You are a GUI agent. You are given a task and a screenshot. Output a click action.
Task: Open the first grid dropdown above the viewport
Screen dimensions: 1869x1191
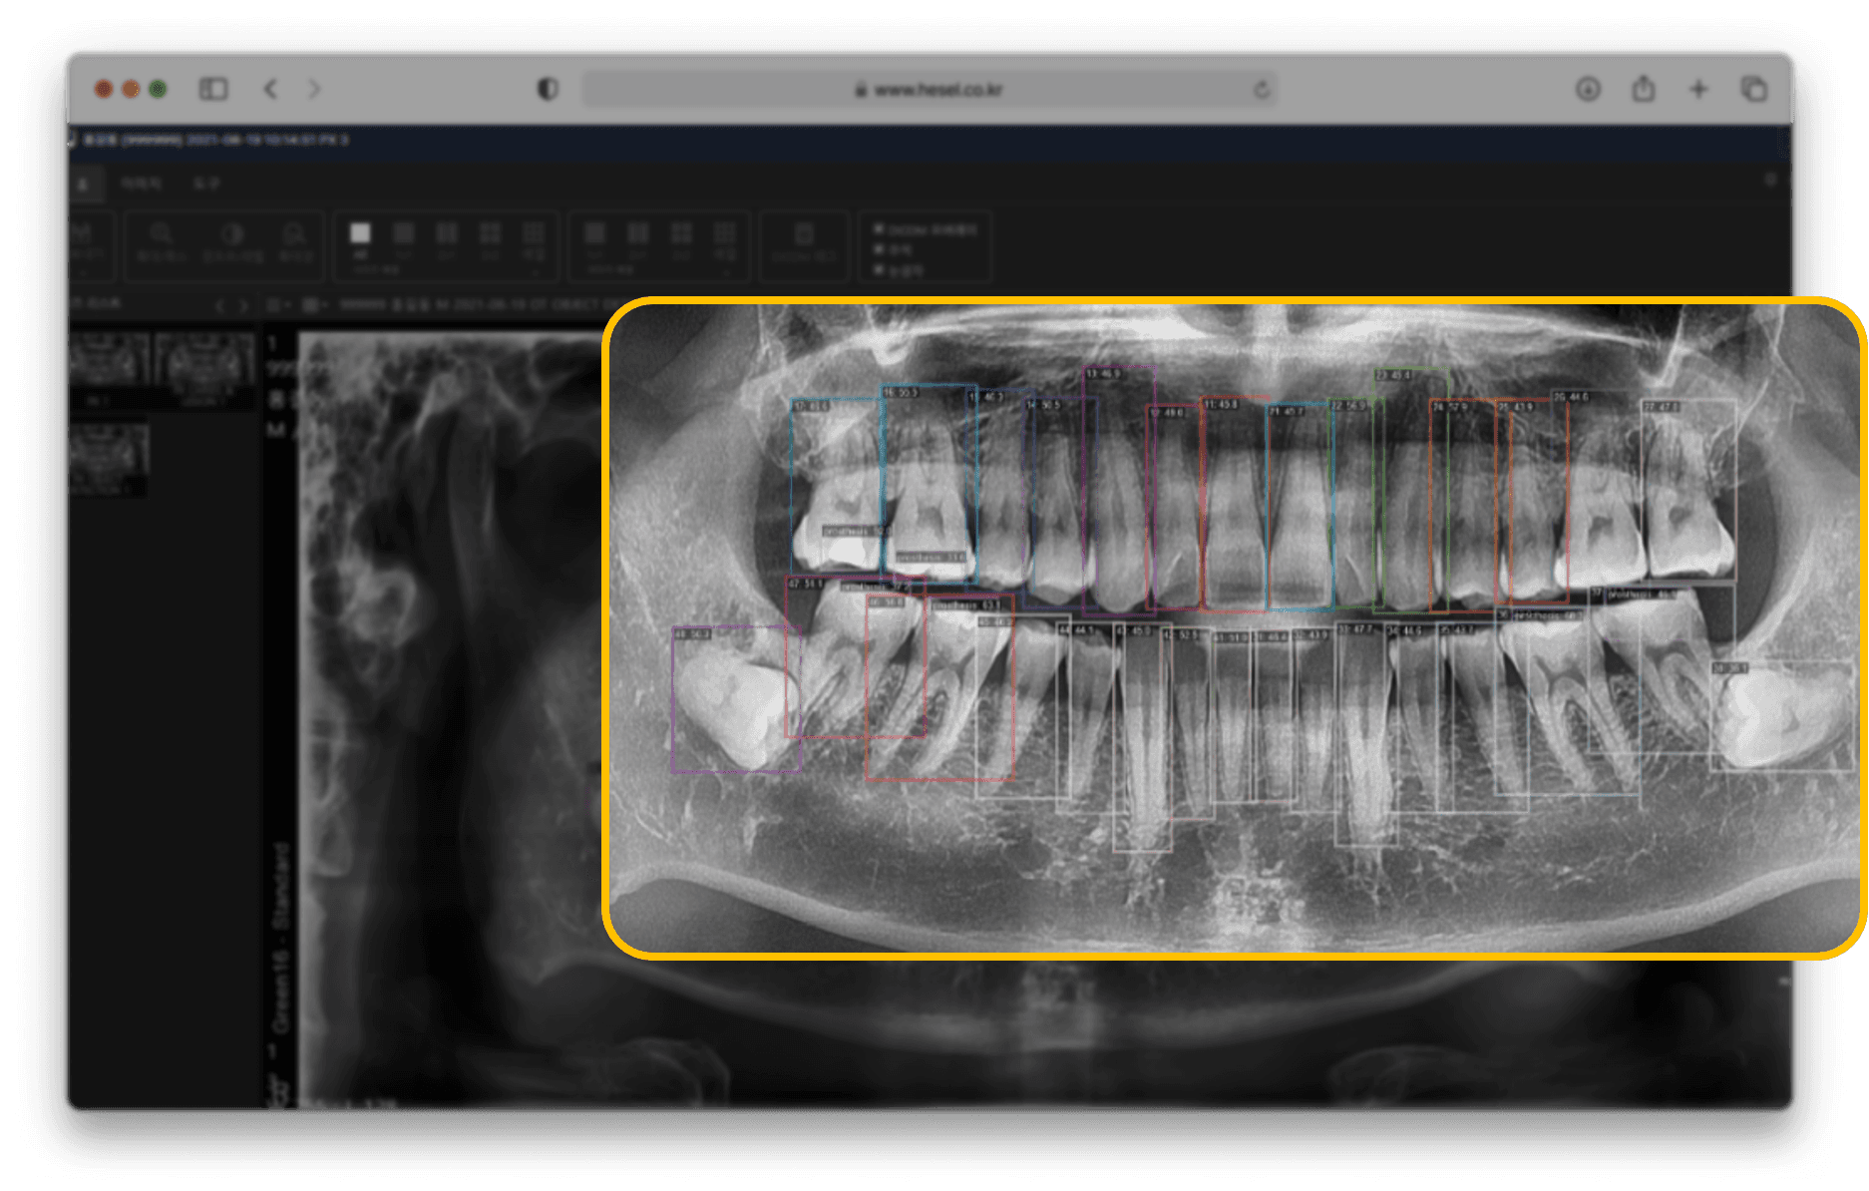point(279,304)
